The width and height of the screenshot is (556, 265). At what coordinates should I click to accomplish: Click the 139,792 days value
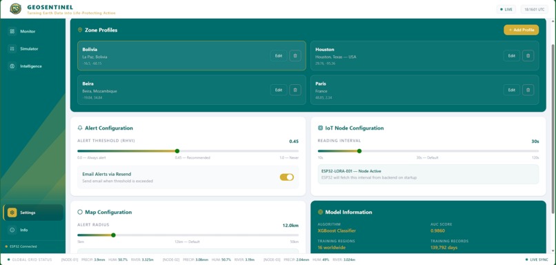445,248
